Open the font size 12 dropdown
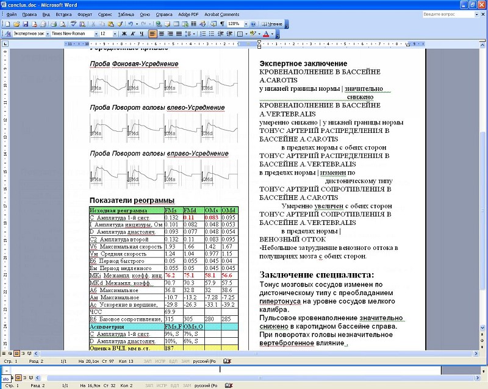This screenshot has height=389, width=488. [115, 34]
